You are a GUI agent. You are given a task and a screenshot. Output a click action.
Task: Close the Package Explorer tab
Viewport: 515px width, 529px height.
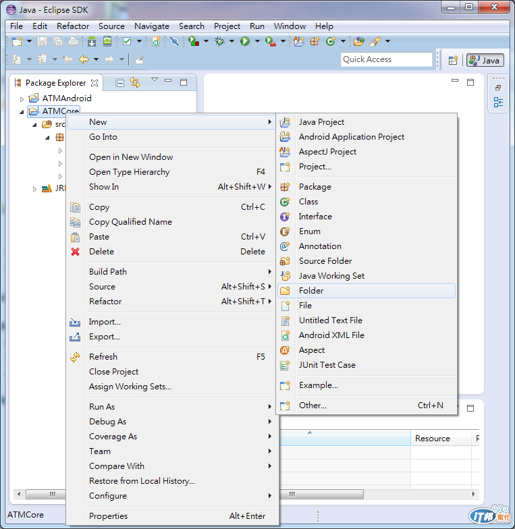[94, 82]
